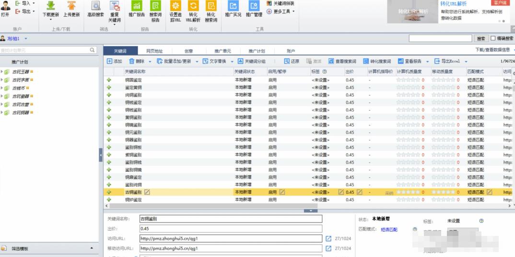Screen dimensions: 515x257
Task: Expand the 古钱币 plan tree node
Action: click(x=2, y=88)
